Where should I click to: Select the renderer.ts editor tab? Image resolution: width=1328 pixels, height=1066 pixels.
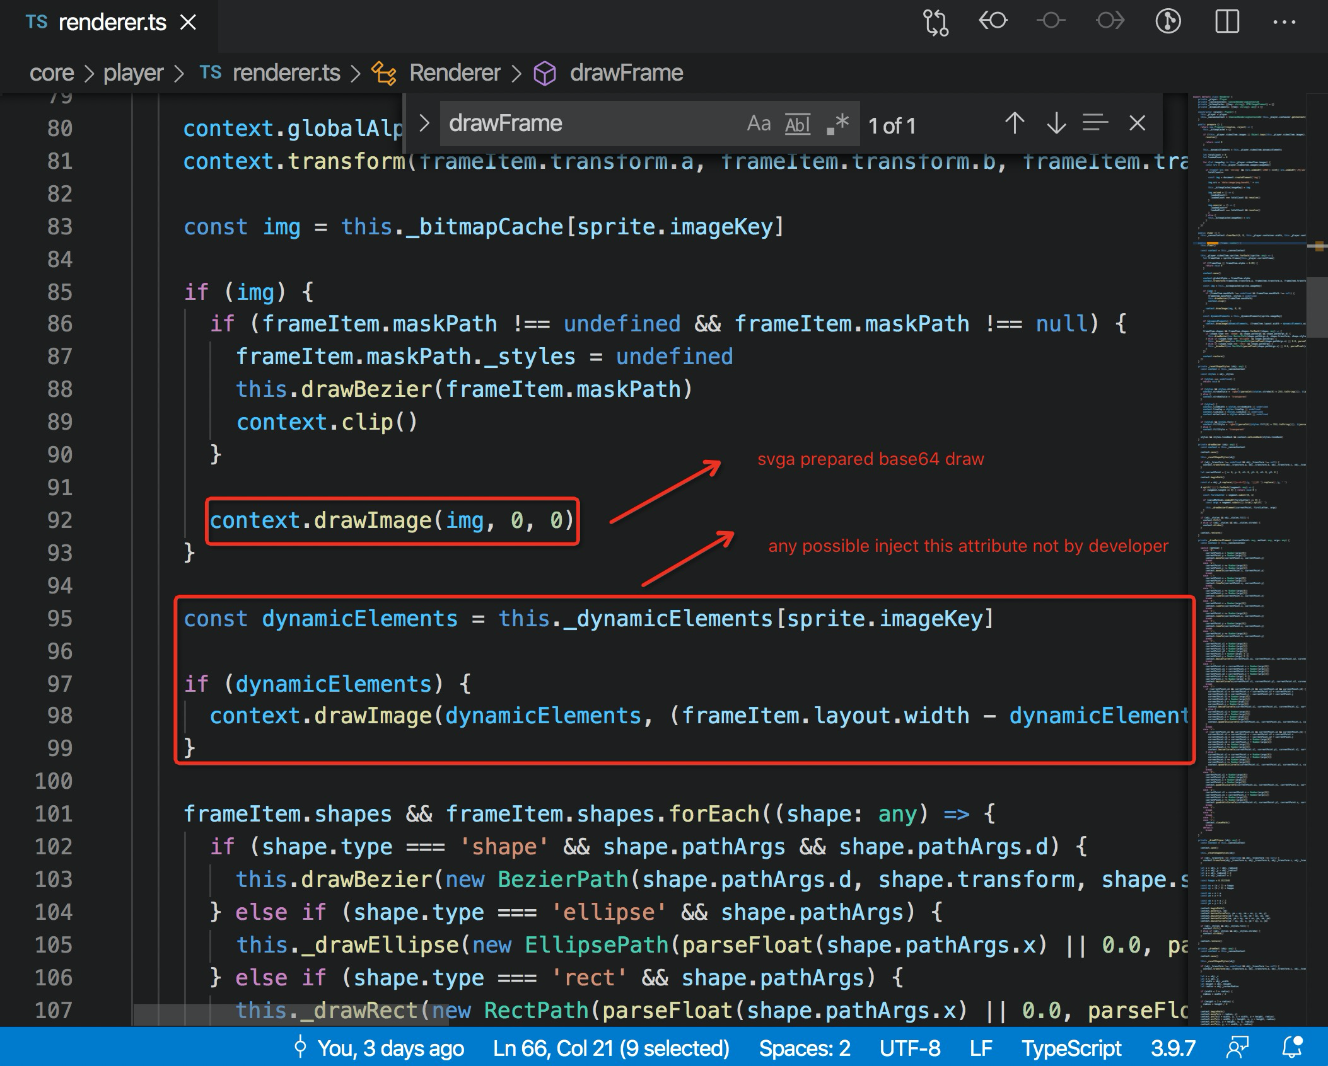(112, 23)
